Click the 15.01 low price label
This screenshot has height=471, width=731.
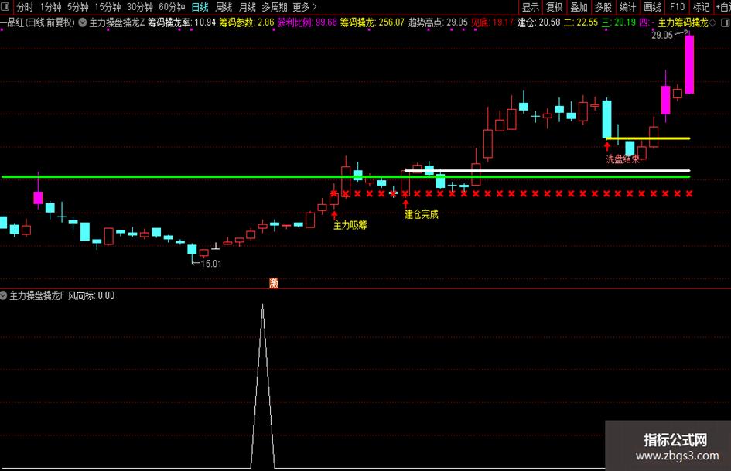[211, 264]
